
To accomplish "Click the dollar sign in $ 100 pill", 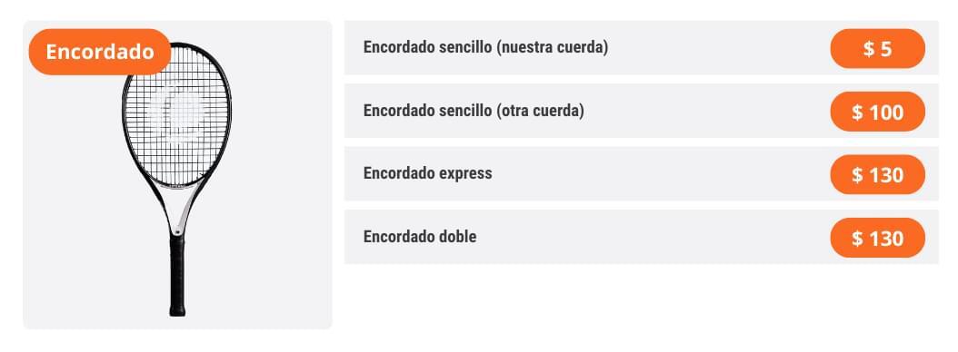I will click(857, 112).
